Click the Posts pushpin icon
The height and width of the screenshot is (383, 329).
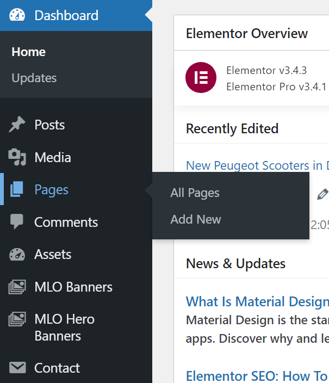(17, 125)
